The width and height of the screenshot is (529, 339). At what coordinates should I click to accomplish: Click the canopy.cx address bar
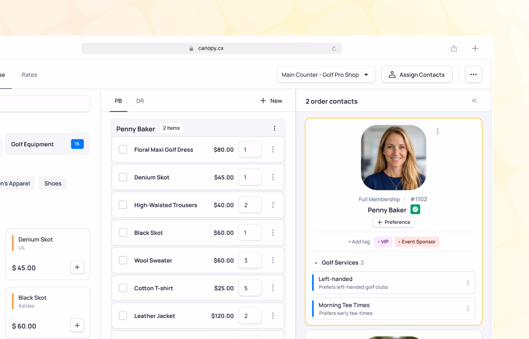(211, 48)
